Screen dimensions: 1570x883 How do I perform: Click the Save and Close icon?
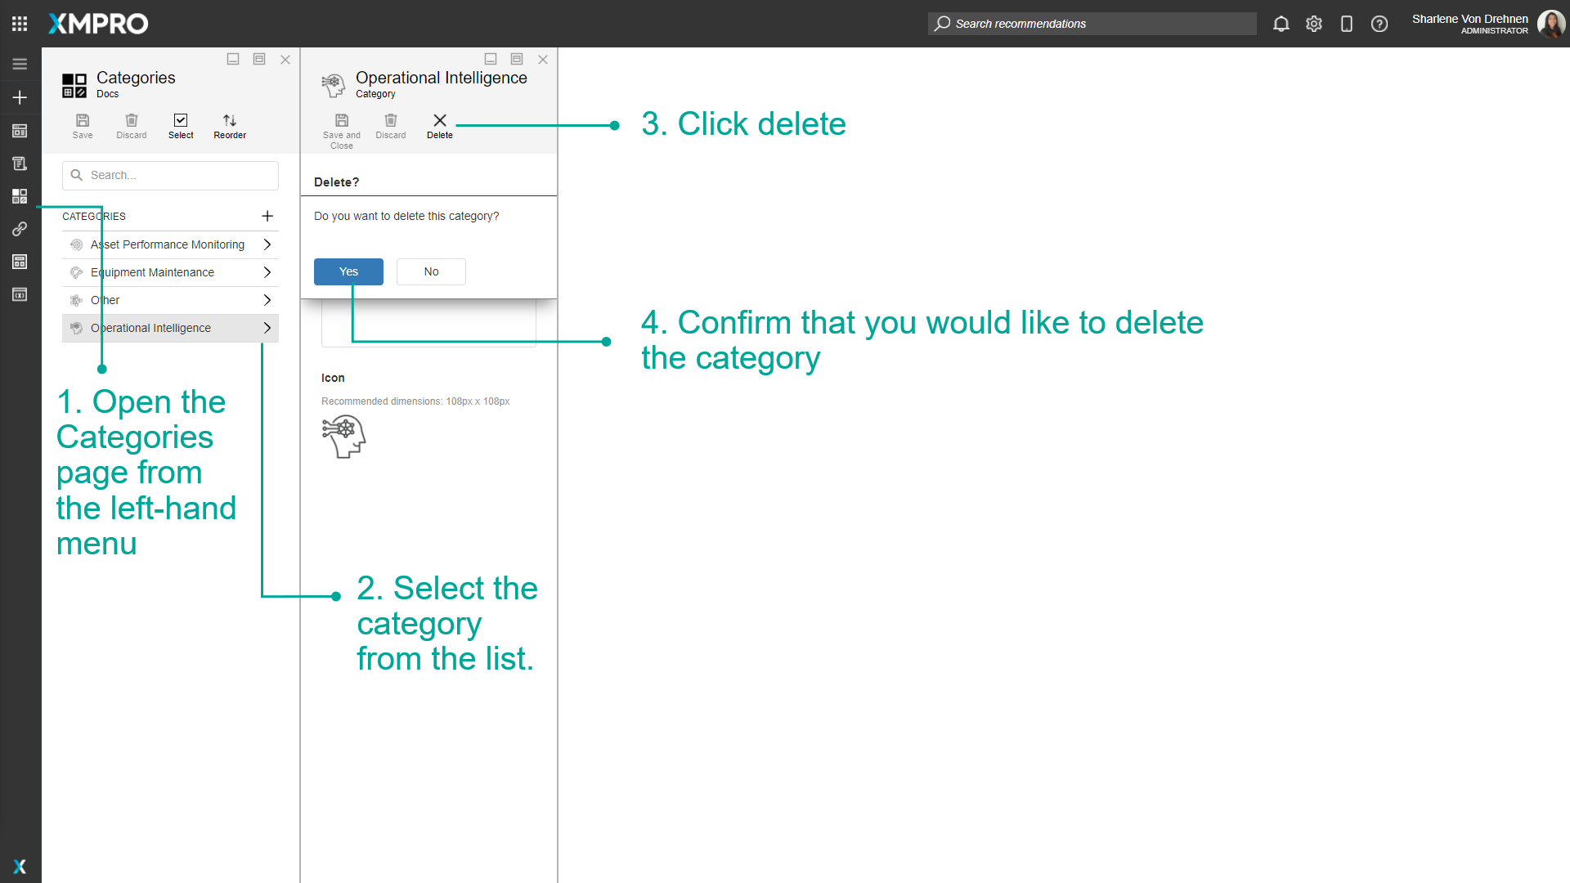[x=342, y=121]
